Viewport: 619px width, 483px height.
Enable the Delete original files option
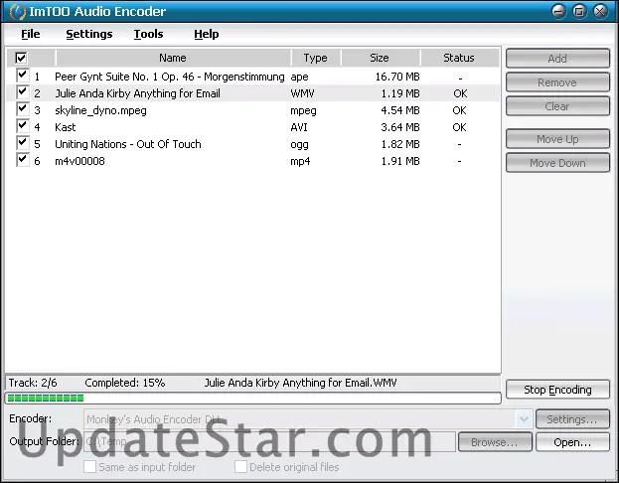click(240, 467)
